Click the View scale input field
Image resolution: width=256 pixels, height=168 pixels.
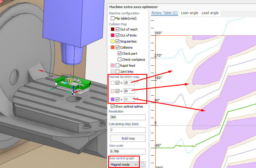pos(127,151)
